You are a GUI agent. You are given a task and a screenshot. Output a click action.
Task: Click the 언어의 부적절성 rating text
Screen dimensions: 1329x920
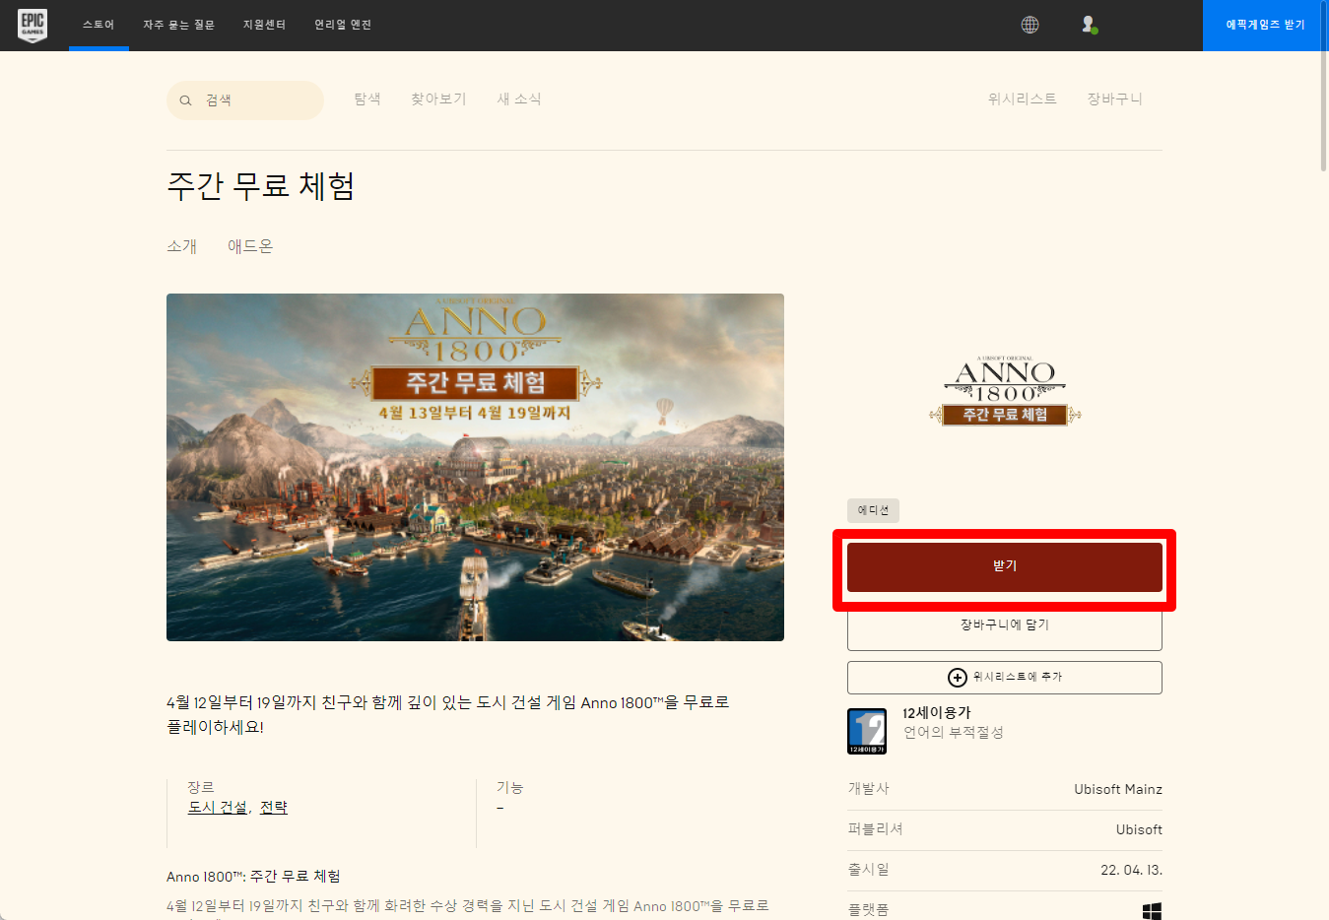pos(954,732)
